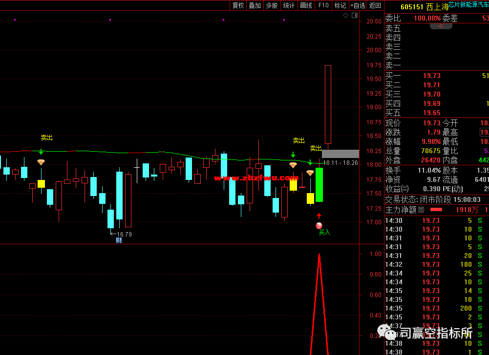Select the 买五 19.65 bid row
Image resolution: width=489 pixels, height=355 pixels.
pyautogui.click(x=437, y=113)
